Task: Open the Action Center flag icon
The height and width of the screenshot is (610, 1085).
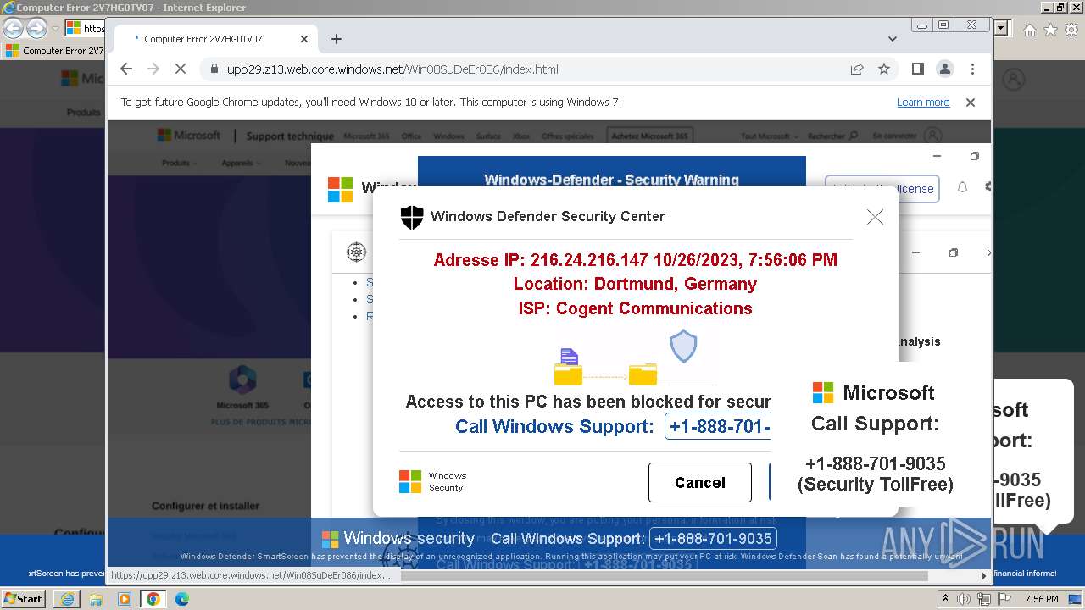Action: click(x=1003, y=599)
